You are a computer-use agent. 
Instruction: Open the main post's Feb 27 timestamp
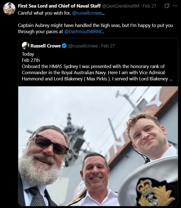point(149,6)
